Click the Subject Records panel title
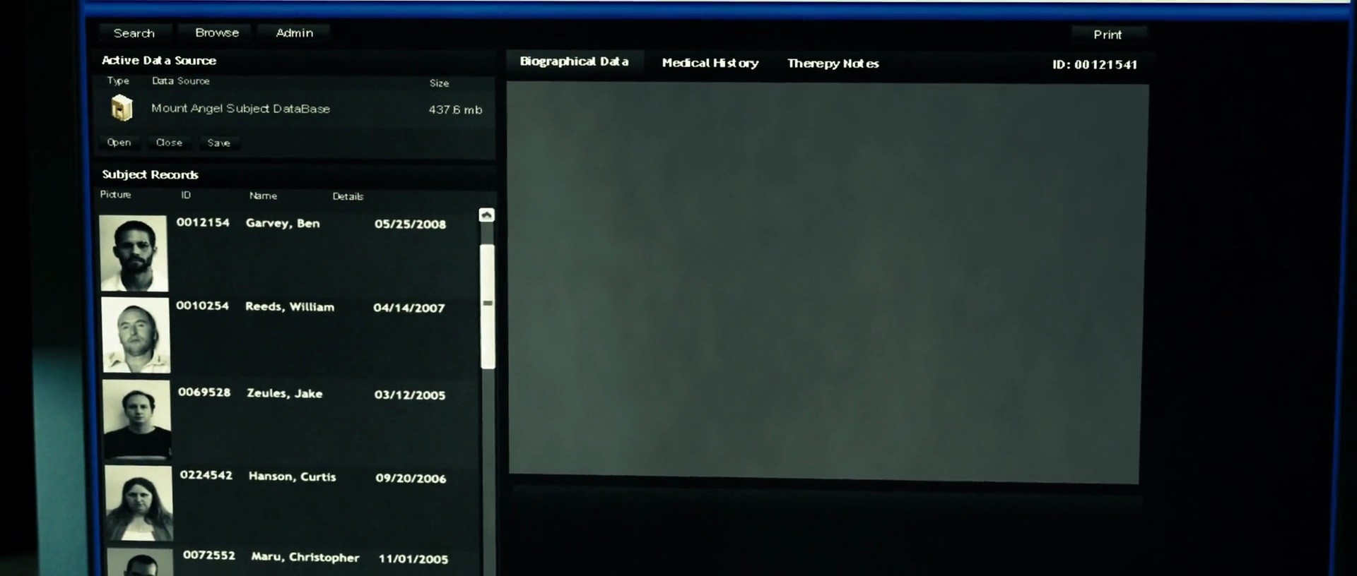Viewport: 1357px width, 576px height. [150, 174]
